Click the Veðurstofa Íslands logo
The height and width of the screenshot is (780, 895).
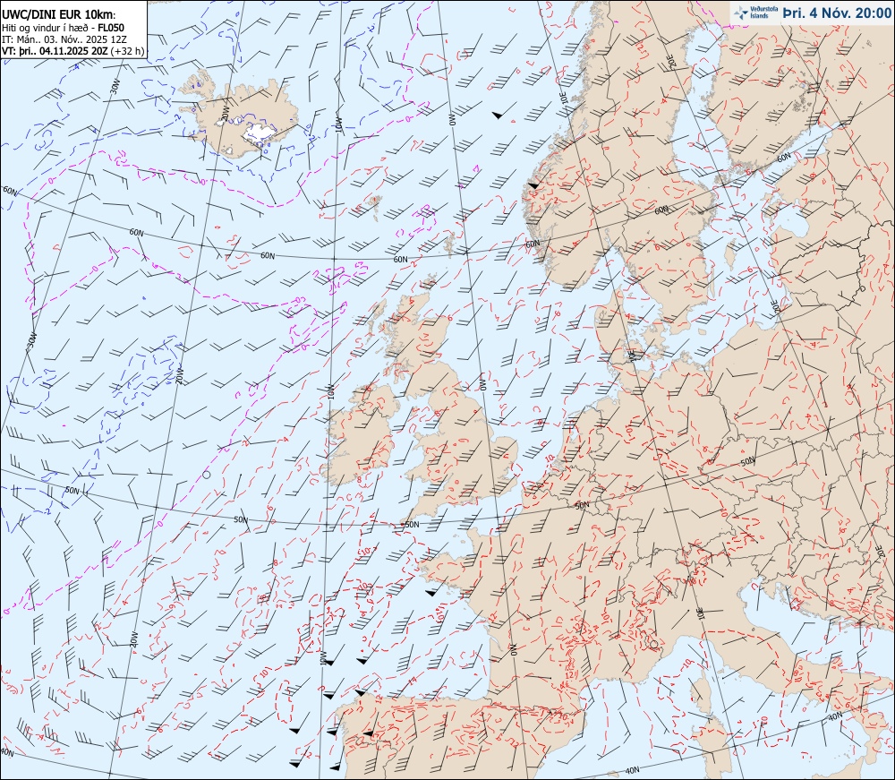click(x=755, y=13)
